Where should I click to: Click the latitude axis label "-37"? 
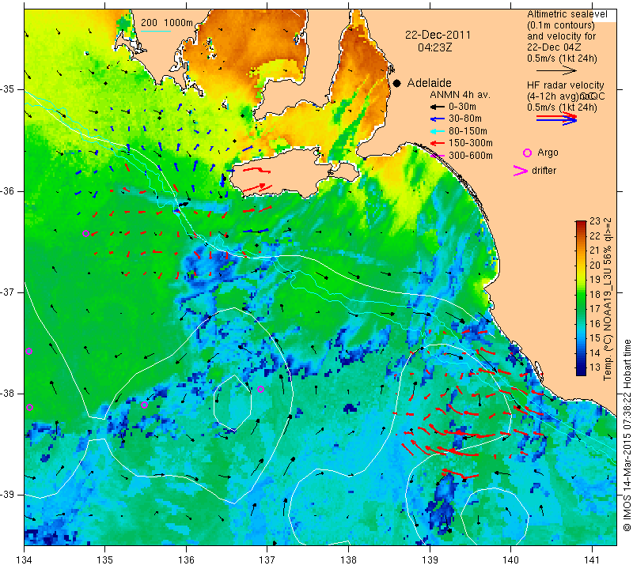(x=7, y=292)
